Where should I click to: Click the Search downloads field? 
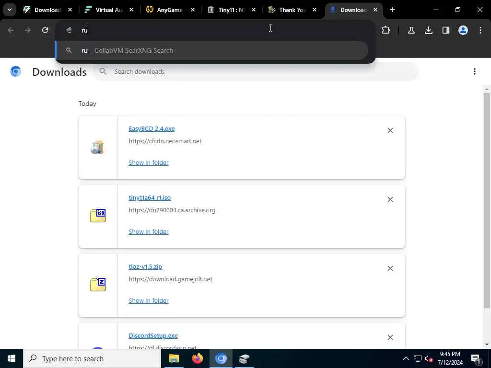point(256,72)
